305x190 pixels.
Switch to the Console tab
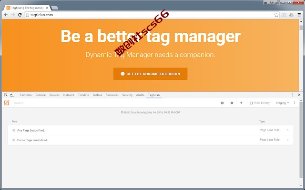click(41, 95)
